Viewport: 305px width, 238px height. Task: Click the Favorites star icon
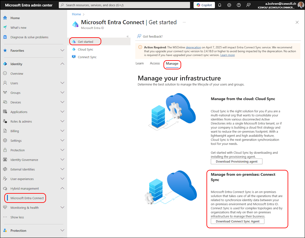click(5, 50)
